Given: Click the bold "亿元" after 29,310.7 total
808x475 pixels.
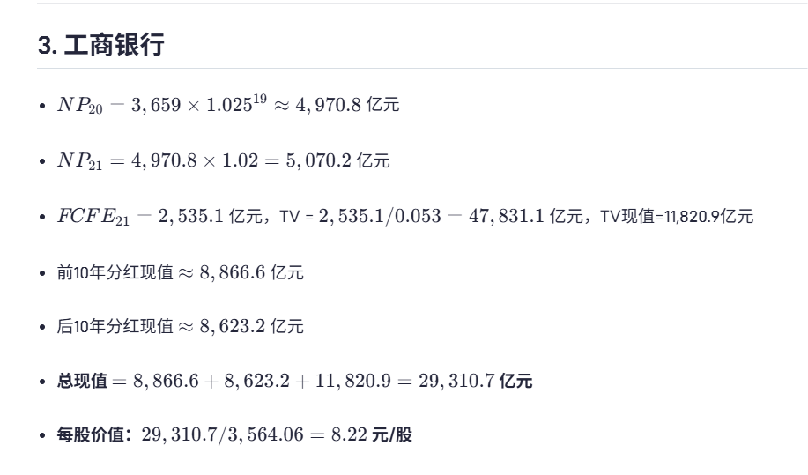Looking at the screenshot, I should [515, 381].
